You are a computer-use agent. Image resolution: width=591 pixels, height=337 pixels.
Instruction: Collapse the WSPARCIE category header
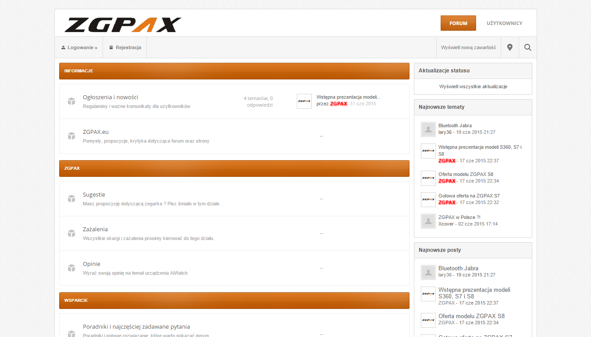click(234, 301)
